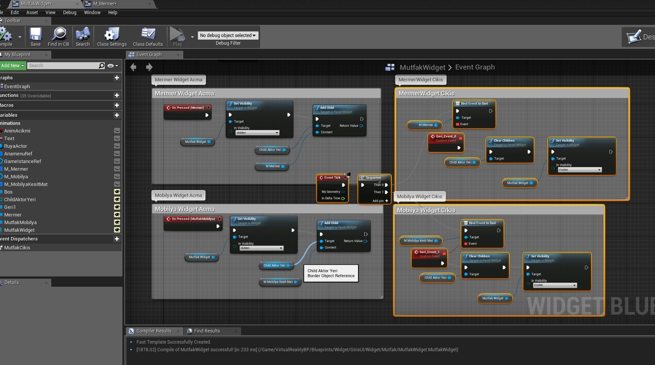
Task: Switch to the Find Results tab
Action: pyautogui.click(x=207, y=331)
